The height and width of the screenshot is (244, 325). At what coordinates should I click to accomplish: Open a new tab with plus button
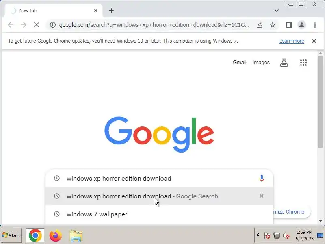click(111, 11)
